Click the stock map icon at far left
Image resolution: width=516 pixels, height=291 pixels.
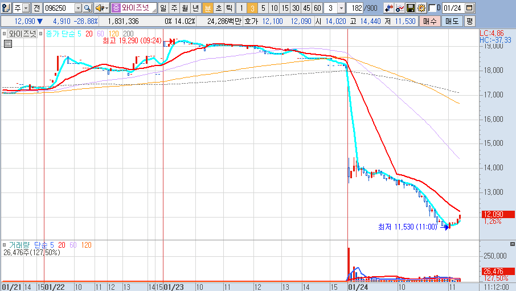tap(6, 8)
